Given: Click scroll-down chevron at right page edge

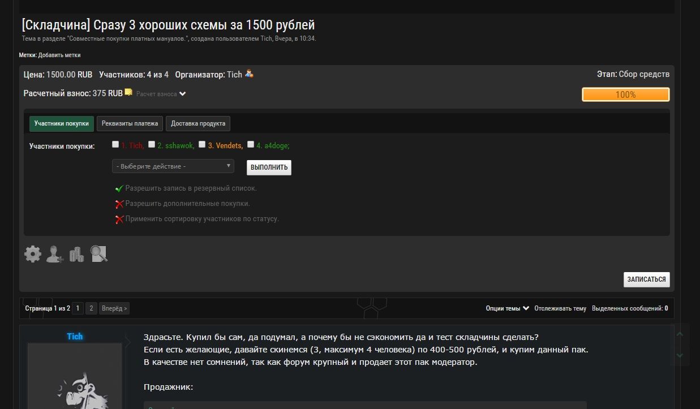Looking at the screenshot, I should tap(680, 355).
